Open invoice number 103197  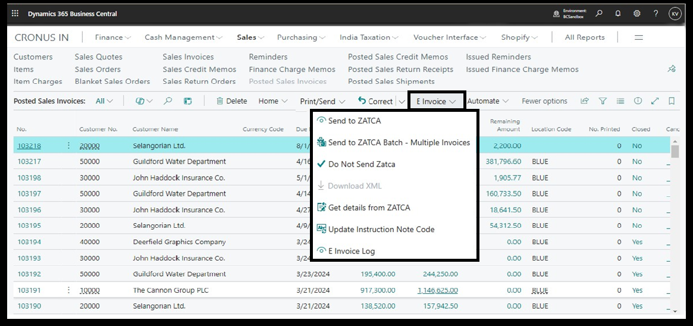pyautogui.click(x=29, y=193)
